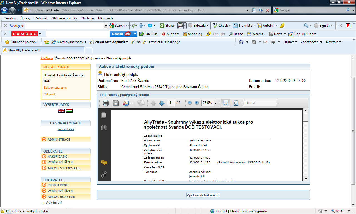
Task: Open the PDF comments panel
Action: (x=104, y=163)
